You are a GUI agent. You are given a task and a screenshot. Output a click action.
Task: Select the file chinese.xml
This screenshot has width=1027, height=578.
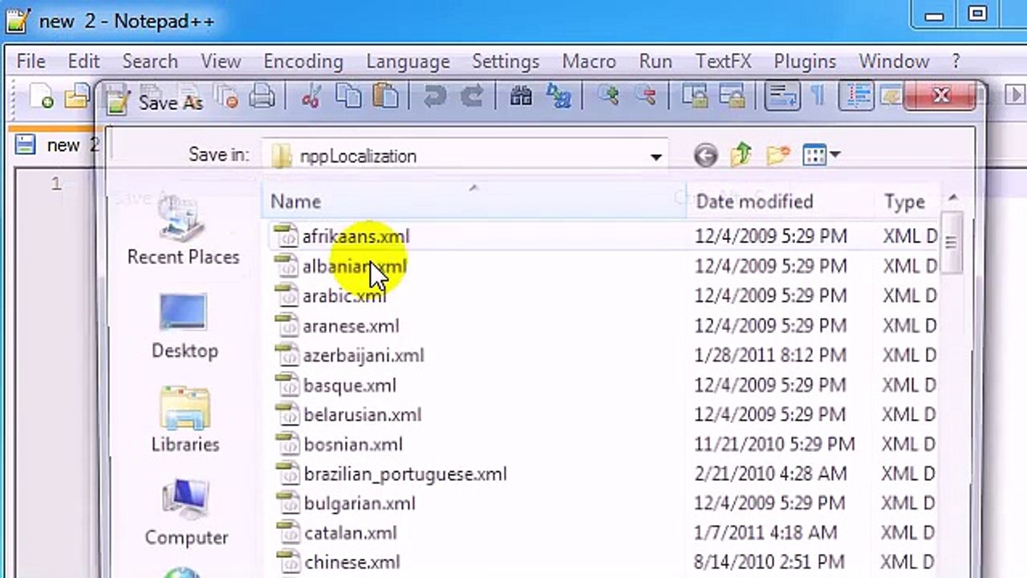click(x=352, y=563)
